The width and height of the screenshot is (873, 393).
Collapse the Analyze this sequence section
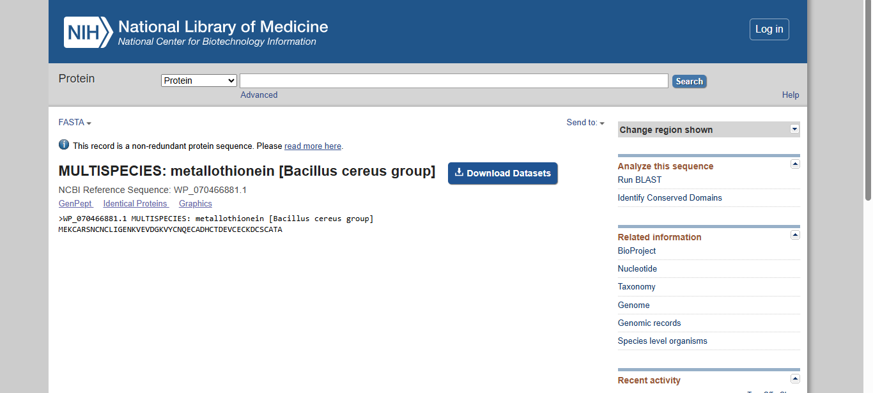pyautogui.click(x=795, y=164)
